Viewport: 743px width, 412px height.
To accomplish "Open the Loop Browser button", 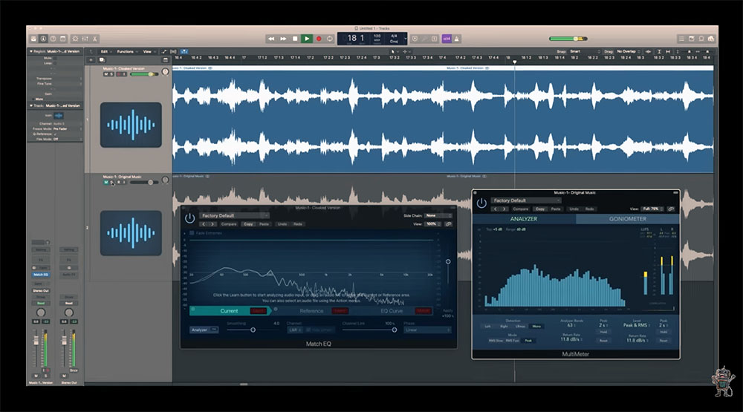I will coord(701,39).
